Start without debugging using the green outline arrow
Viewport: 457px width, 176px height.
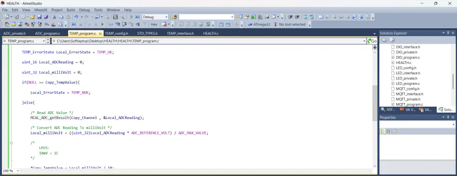[131, 17]
